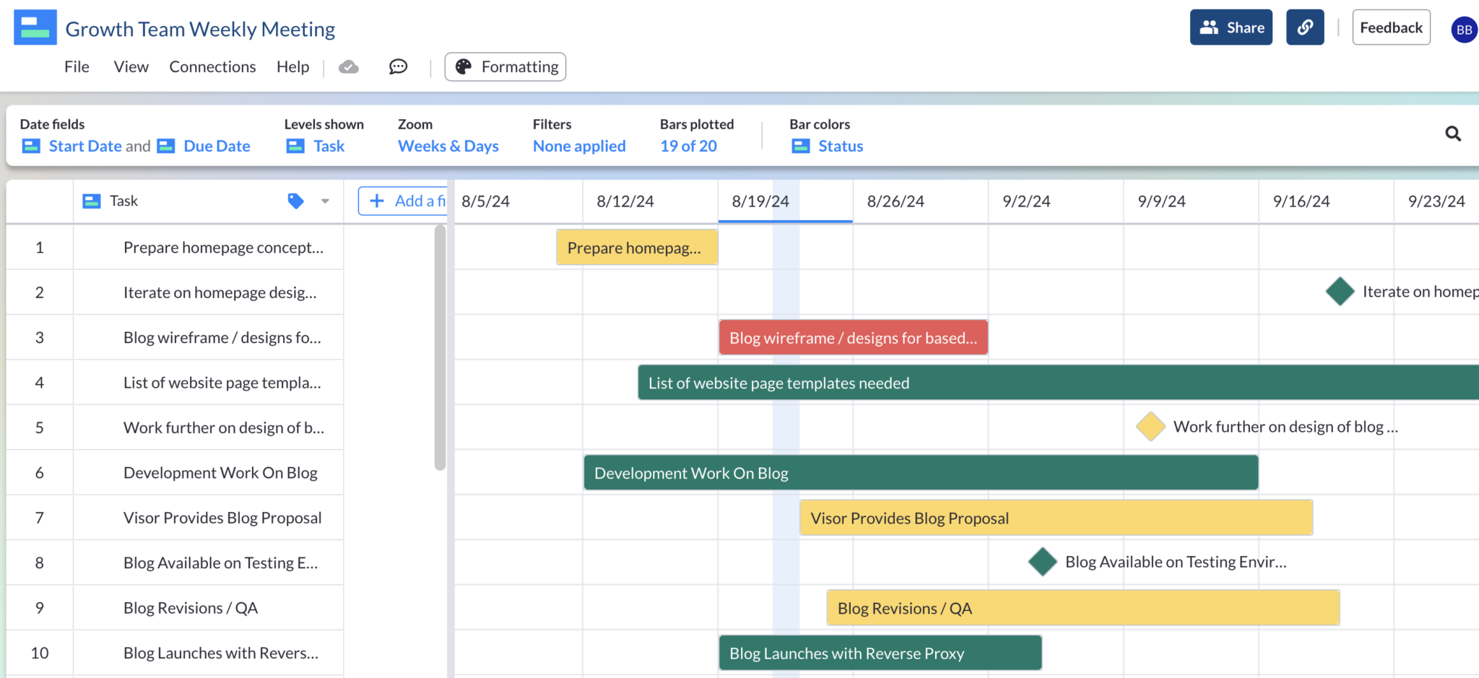Open Bar colors Status selector

click(x=839, y=146)
